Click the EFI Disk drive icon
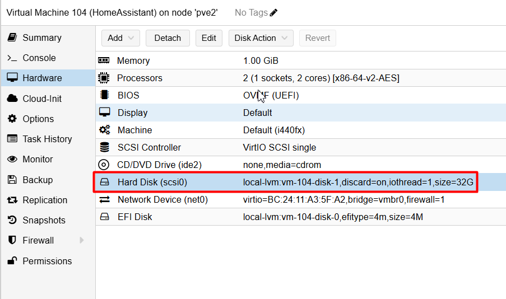Image resolution: width=506 pixels, height=299 pixels. [104, 217]
